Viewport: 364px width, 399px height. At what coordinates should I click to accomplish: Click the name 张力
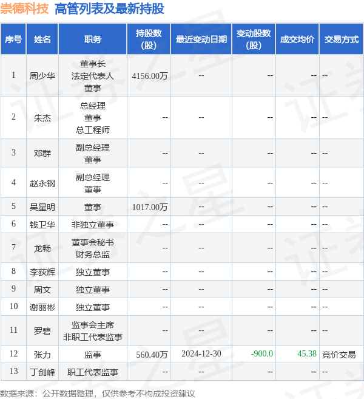point(42,354)
